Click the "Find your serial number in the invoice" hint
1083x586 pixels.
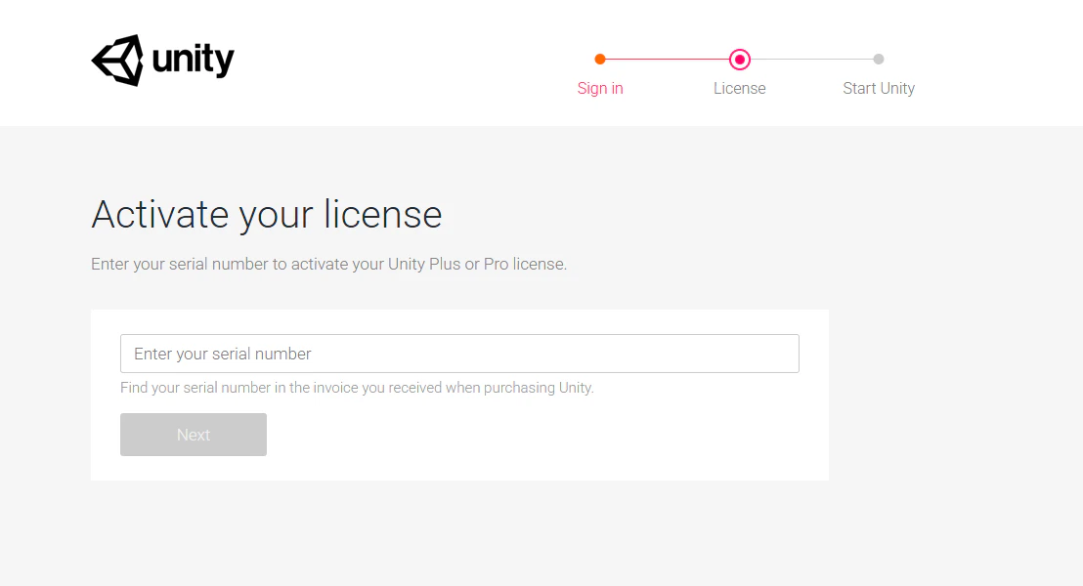(x=357, y=388)
